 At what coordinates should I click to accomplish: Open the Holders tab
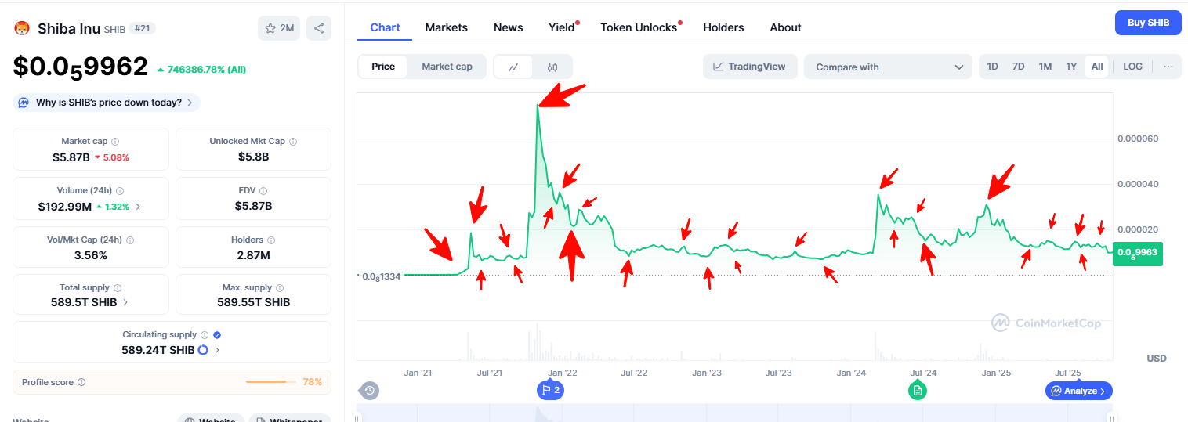coord(723,27)
